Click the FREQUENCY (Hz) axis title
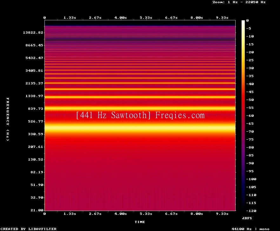Image resolution: width=280 pixels, height=231 pixels. point(8,119)
